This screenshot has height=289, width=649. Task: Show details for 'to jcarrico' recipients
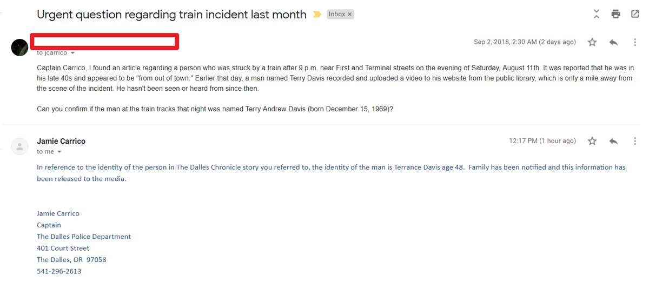pos(73,53)
